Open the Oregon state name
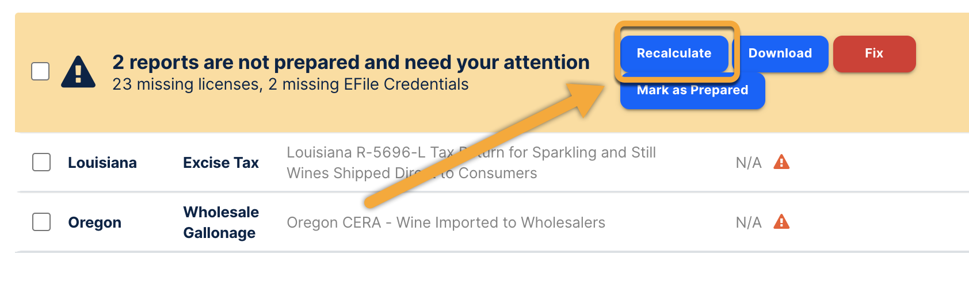 click(95, 222)
